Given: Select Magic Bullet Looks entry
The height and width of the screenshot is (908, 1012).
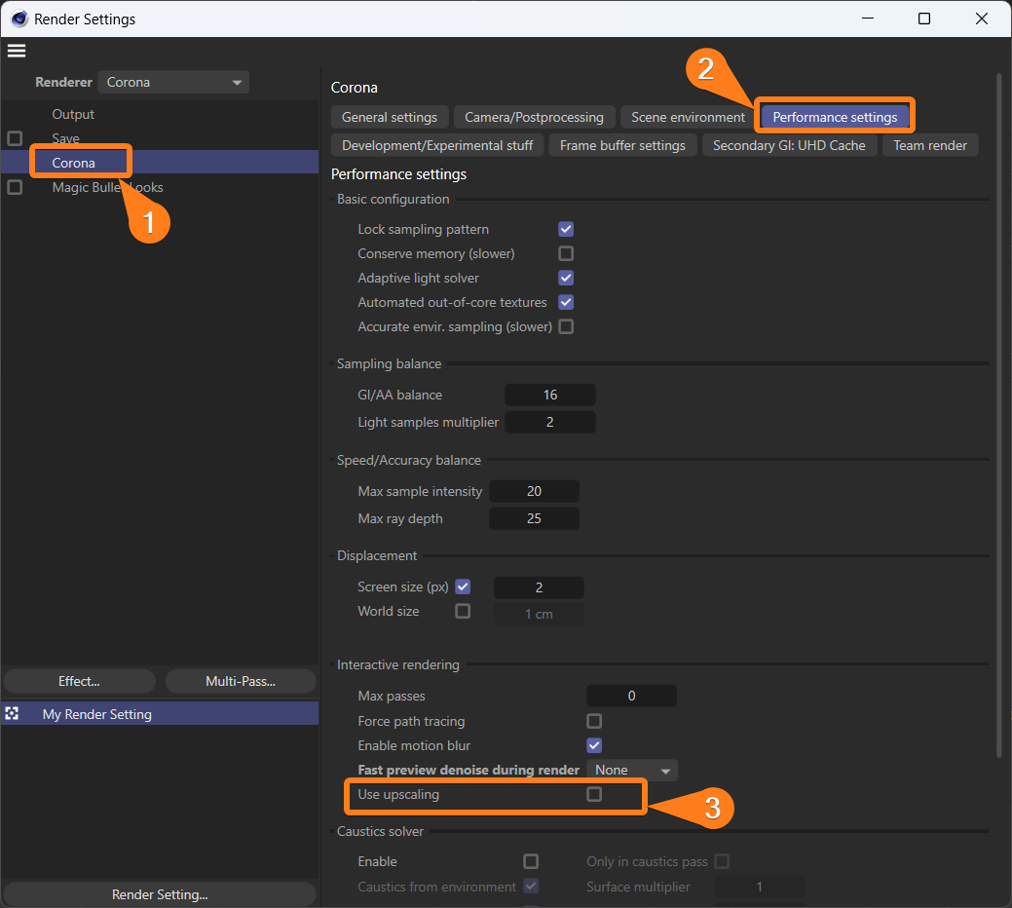Looking at the screenshot, I should click(x=107, y=187).
